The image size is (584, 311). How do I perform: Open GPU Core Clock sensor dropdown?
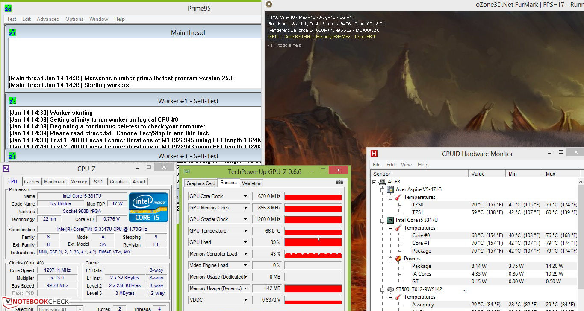click(245, 196)
